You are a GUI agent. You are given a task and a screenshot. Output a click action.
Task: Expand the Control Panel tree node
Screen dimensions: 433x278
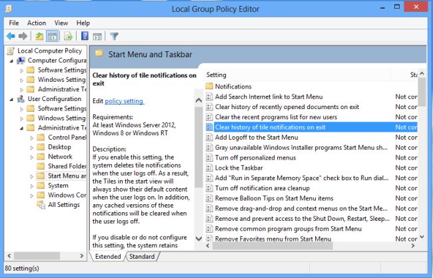(32, 138)
